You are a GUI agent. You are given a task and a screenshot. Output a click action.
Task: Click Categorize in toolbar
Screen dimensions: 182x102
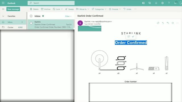pos(98,9)
